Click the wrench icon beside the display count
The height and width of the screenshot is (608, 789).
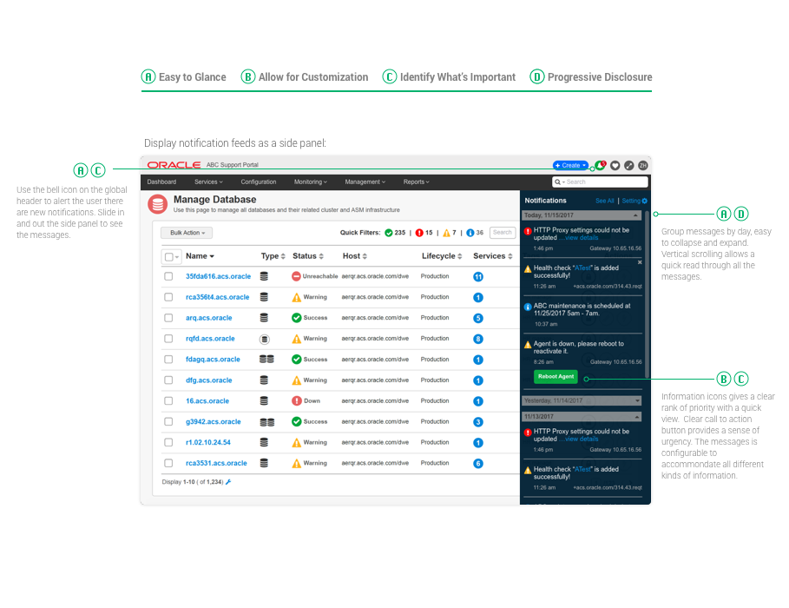coord(228,481)
